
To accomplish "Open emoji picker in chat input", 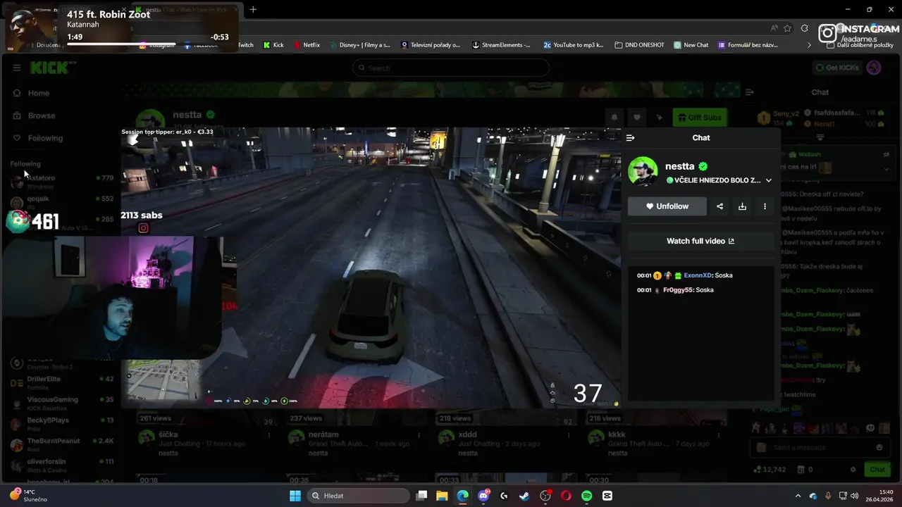I will (x=879, y=448).
